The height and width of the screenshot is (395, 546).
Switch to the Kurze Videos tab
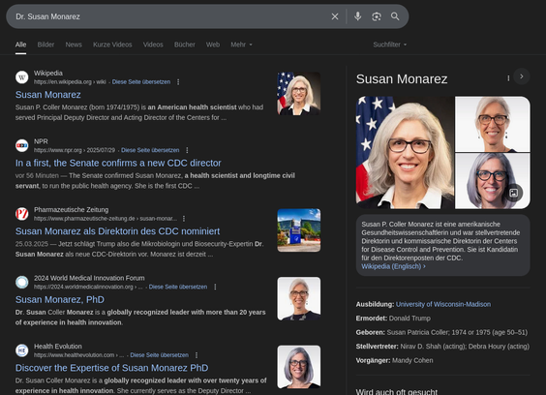point(112,45)
